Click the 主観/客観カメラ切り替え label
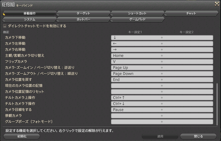The width and height of the screenshot is (221, 141). (25, 56)
